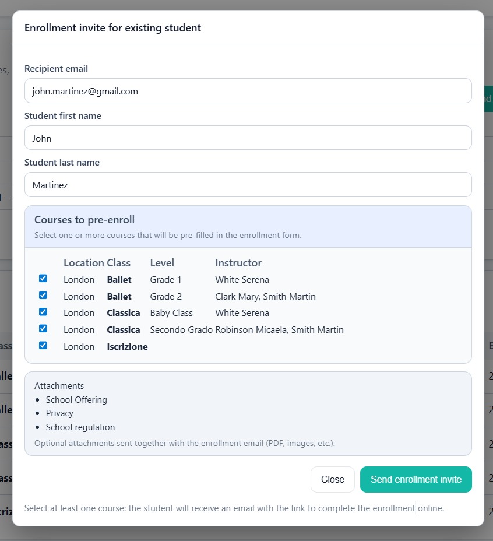Click the Close button

332,479
